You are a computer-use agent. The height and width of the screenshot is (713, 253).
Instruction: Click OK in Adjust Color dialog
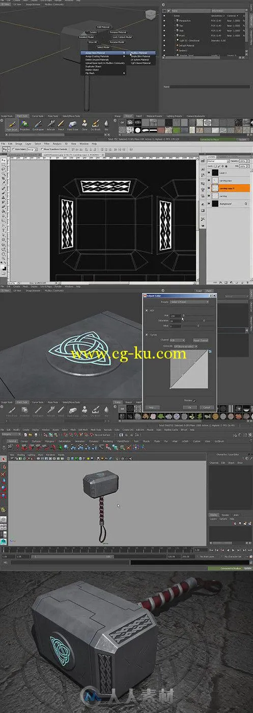coord(190,407)
